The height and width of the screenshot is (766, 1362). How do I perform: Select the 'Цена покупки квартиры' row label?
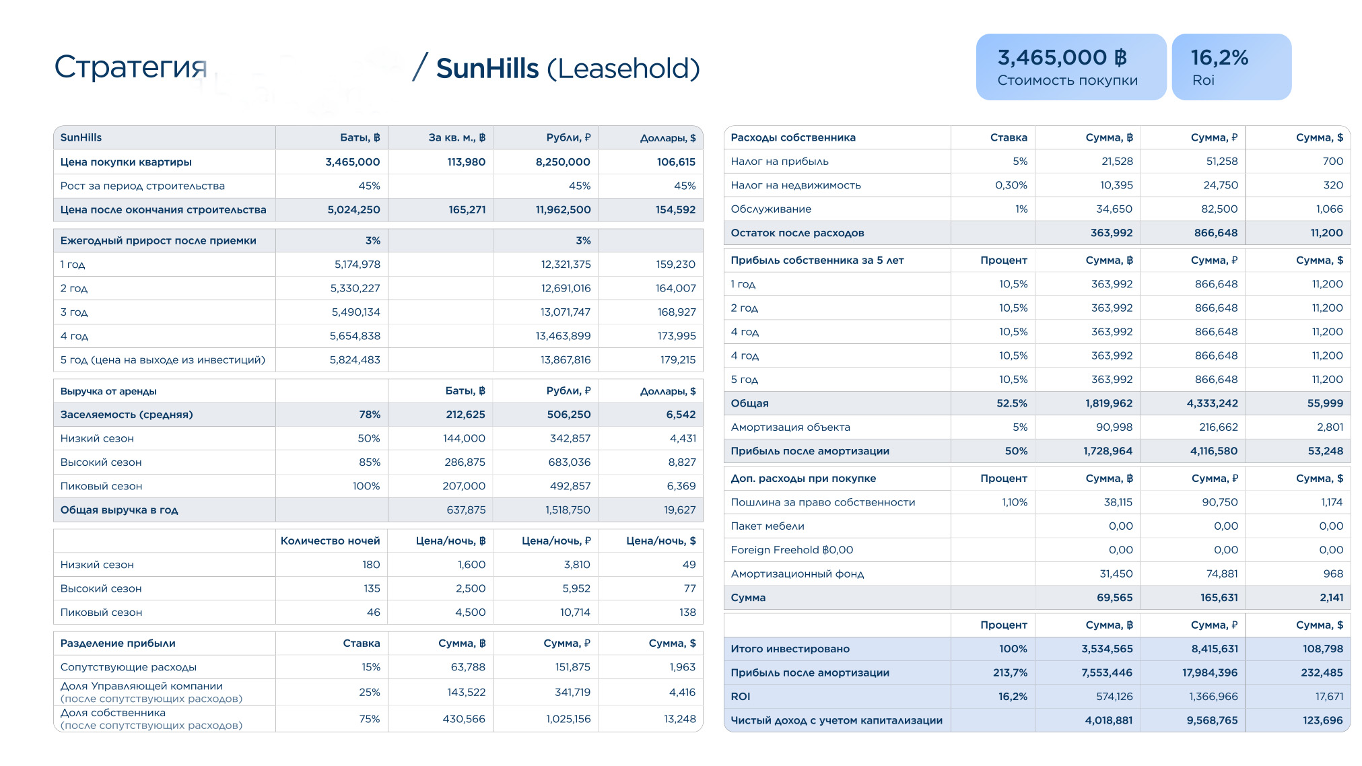[x=126, y=162]
